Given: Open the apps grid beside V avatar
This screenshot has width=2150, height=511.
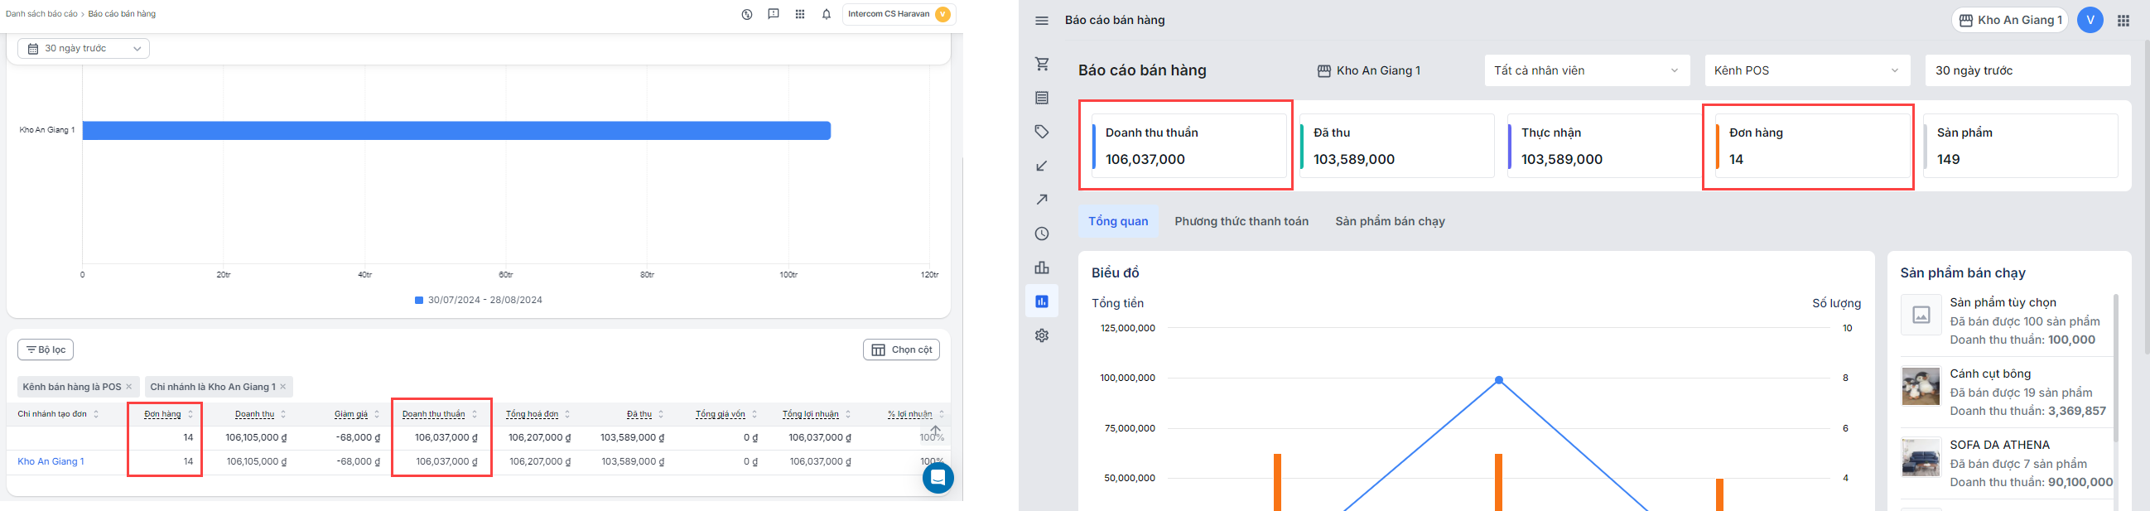Looking at the screenshot, I should pyautogui.click(x=2123, y=21).
